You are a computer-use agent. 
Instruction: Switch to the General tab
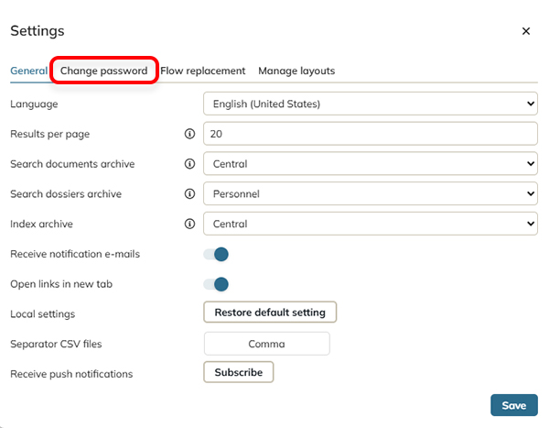28,71
